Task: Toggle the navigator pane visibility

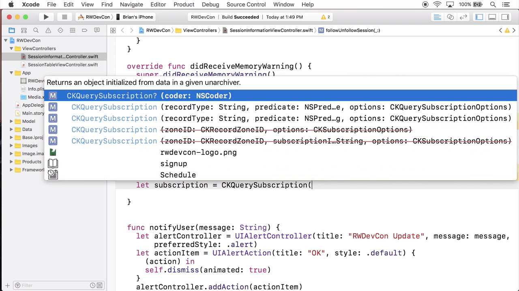Action: coord(479,17)
